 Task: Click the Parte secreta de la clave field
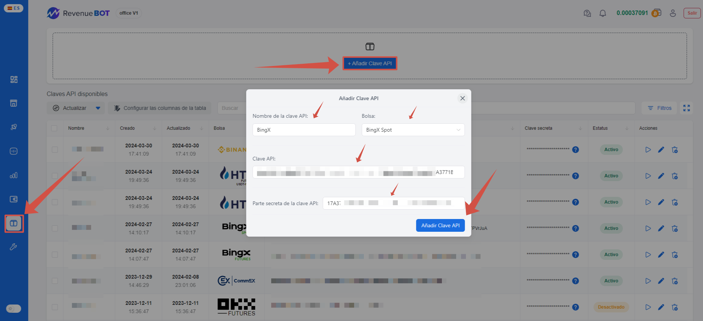pyautogui.click(x=394, y=203)
